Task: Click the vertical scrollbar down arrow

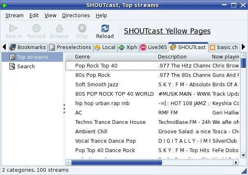Action: click(x=243, y=155)
